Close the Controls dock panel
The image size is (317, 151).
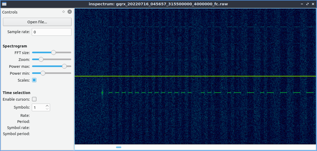pyautogui.click(x=70, y=12)
